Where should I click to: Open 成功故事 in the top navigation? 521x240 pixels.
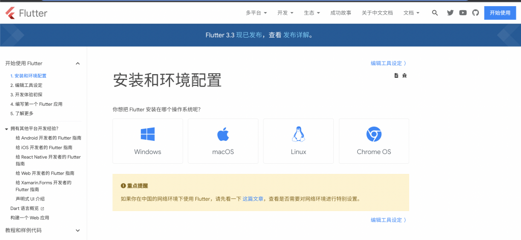(x=340, y=13)
